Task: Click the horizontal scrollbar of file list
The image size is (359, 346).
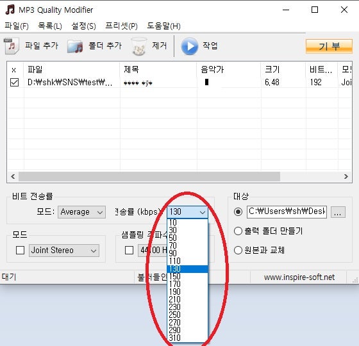Action: [149, 177]
